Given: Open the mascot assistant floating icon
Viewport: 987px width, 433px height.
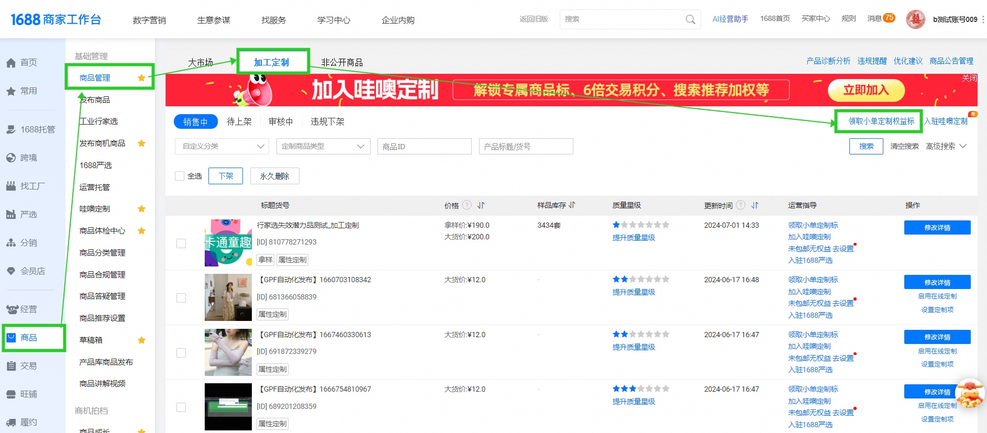Looking at the screenshot, I should 969,394.
